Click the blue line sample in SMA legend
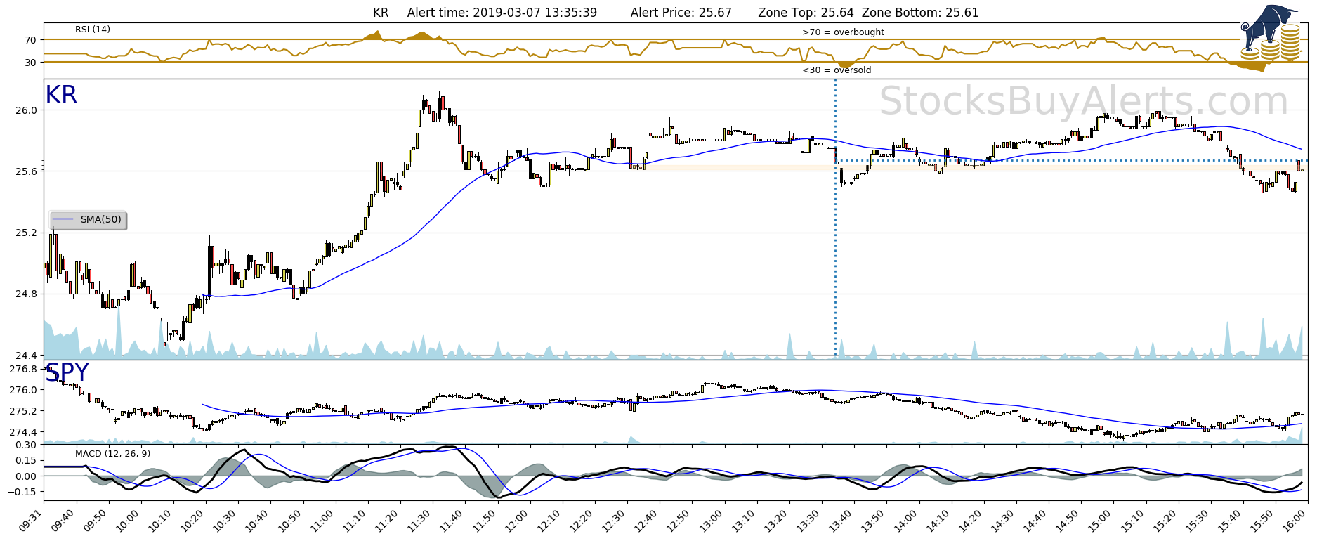This screenshot has width=1317, height=541. (63, 220)
